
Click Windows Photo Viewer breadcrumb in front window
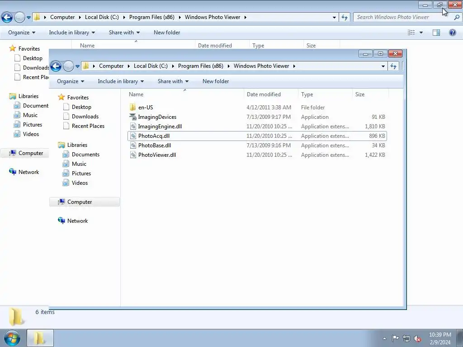(x=261, y=66)
